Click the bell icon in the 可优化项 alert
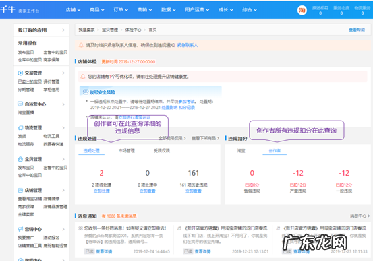Viewport: 373px width, 262px height. click(x=82, y=77)
